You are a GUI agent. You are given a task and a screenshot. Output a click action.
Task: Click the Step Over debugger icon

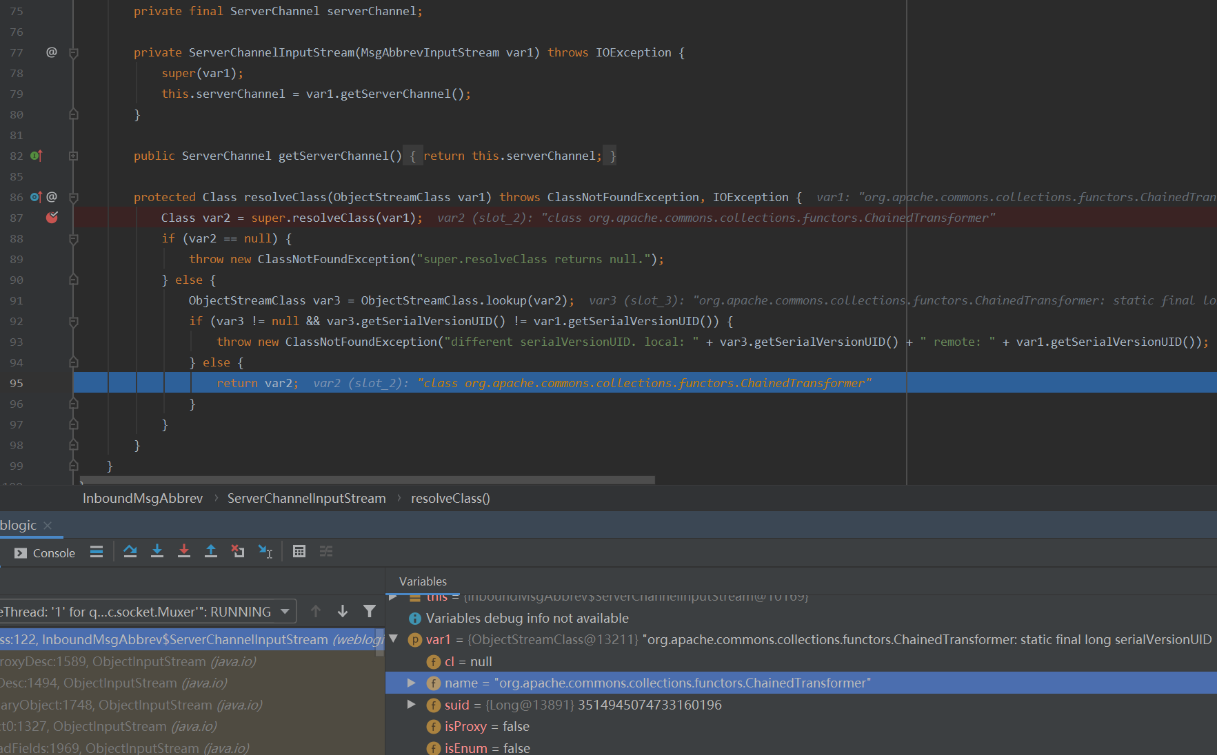pos(130,552)
